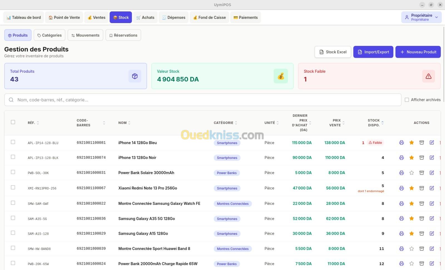Open Import/Export dialog
Viewport: 445px width, 270px height.
(x=373, y=52)
